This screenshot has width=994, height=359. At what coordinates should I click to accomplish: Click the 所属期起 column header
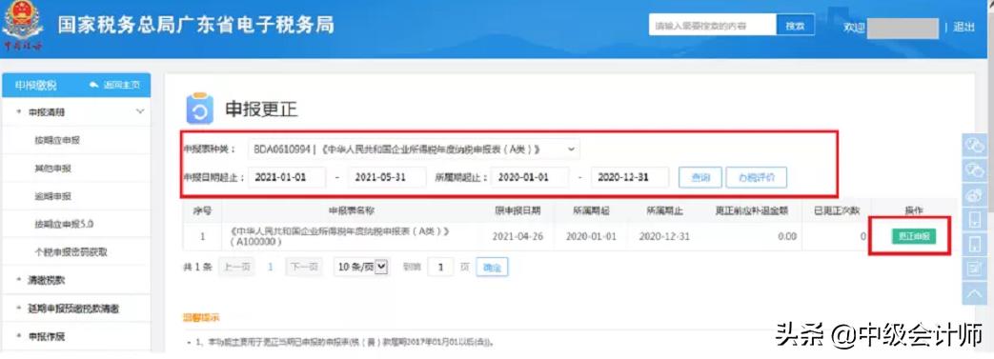coord(591,210)
